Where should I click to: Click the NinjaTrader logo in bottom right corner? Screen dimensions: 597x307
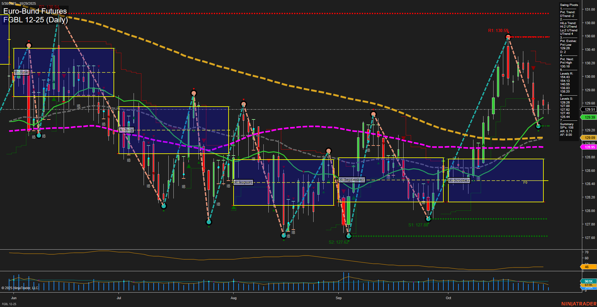pyautogui.click(x=579, y=304)
